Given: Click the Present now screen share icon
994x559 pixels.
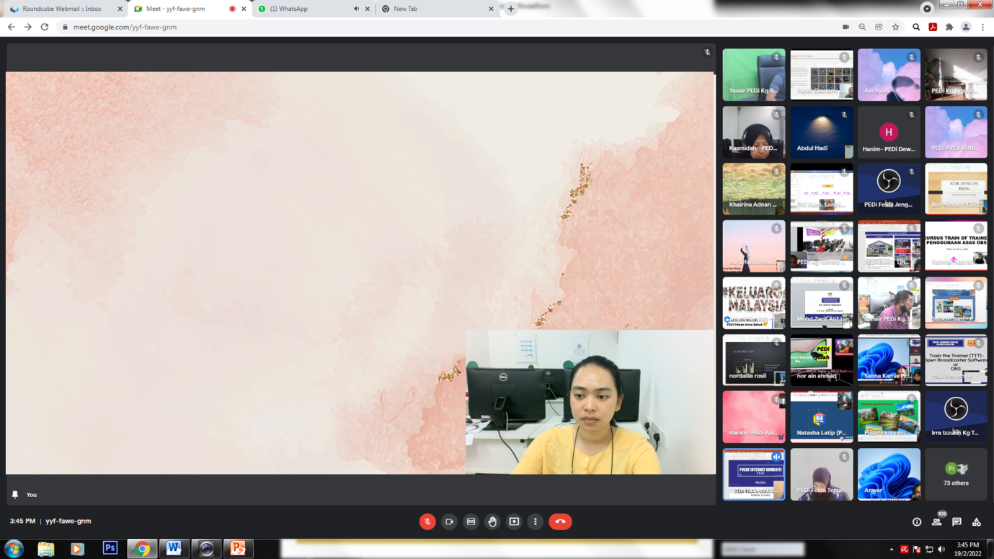Looking at the screenshot, I should click(514, 522).
